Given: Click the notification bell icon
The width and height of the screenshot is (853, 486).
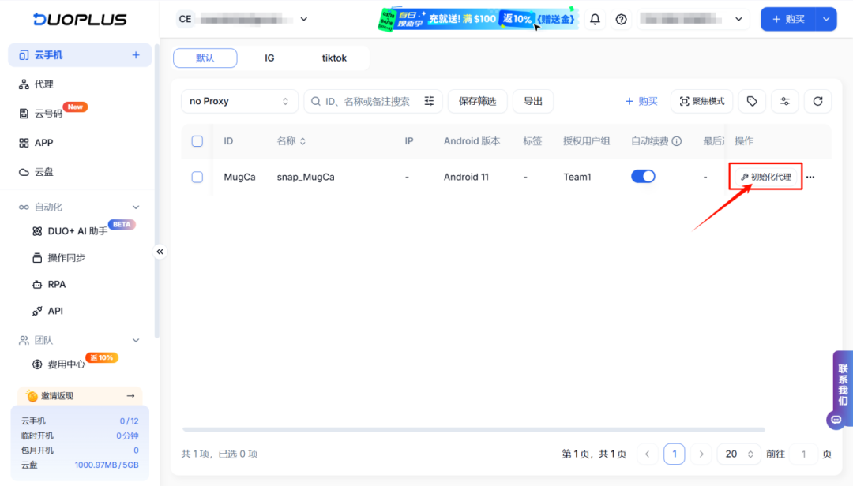Looking at the screenshot, I should pos(595,18).
